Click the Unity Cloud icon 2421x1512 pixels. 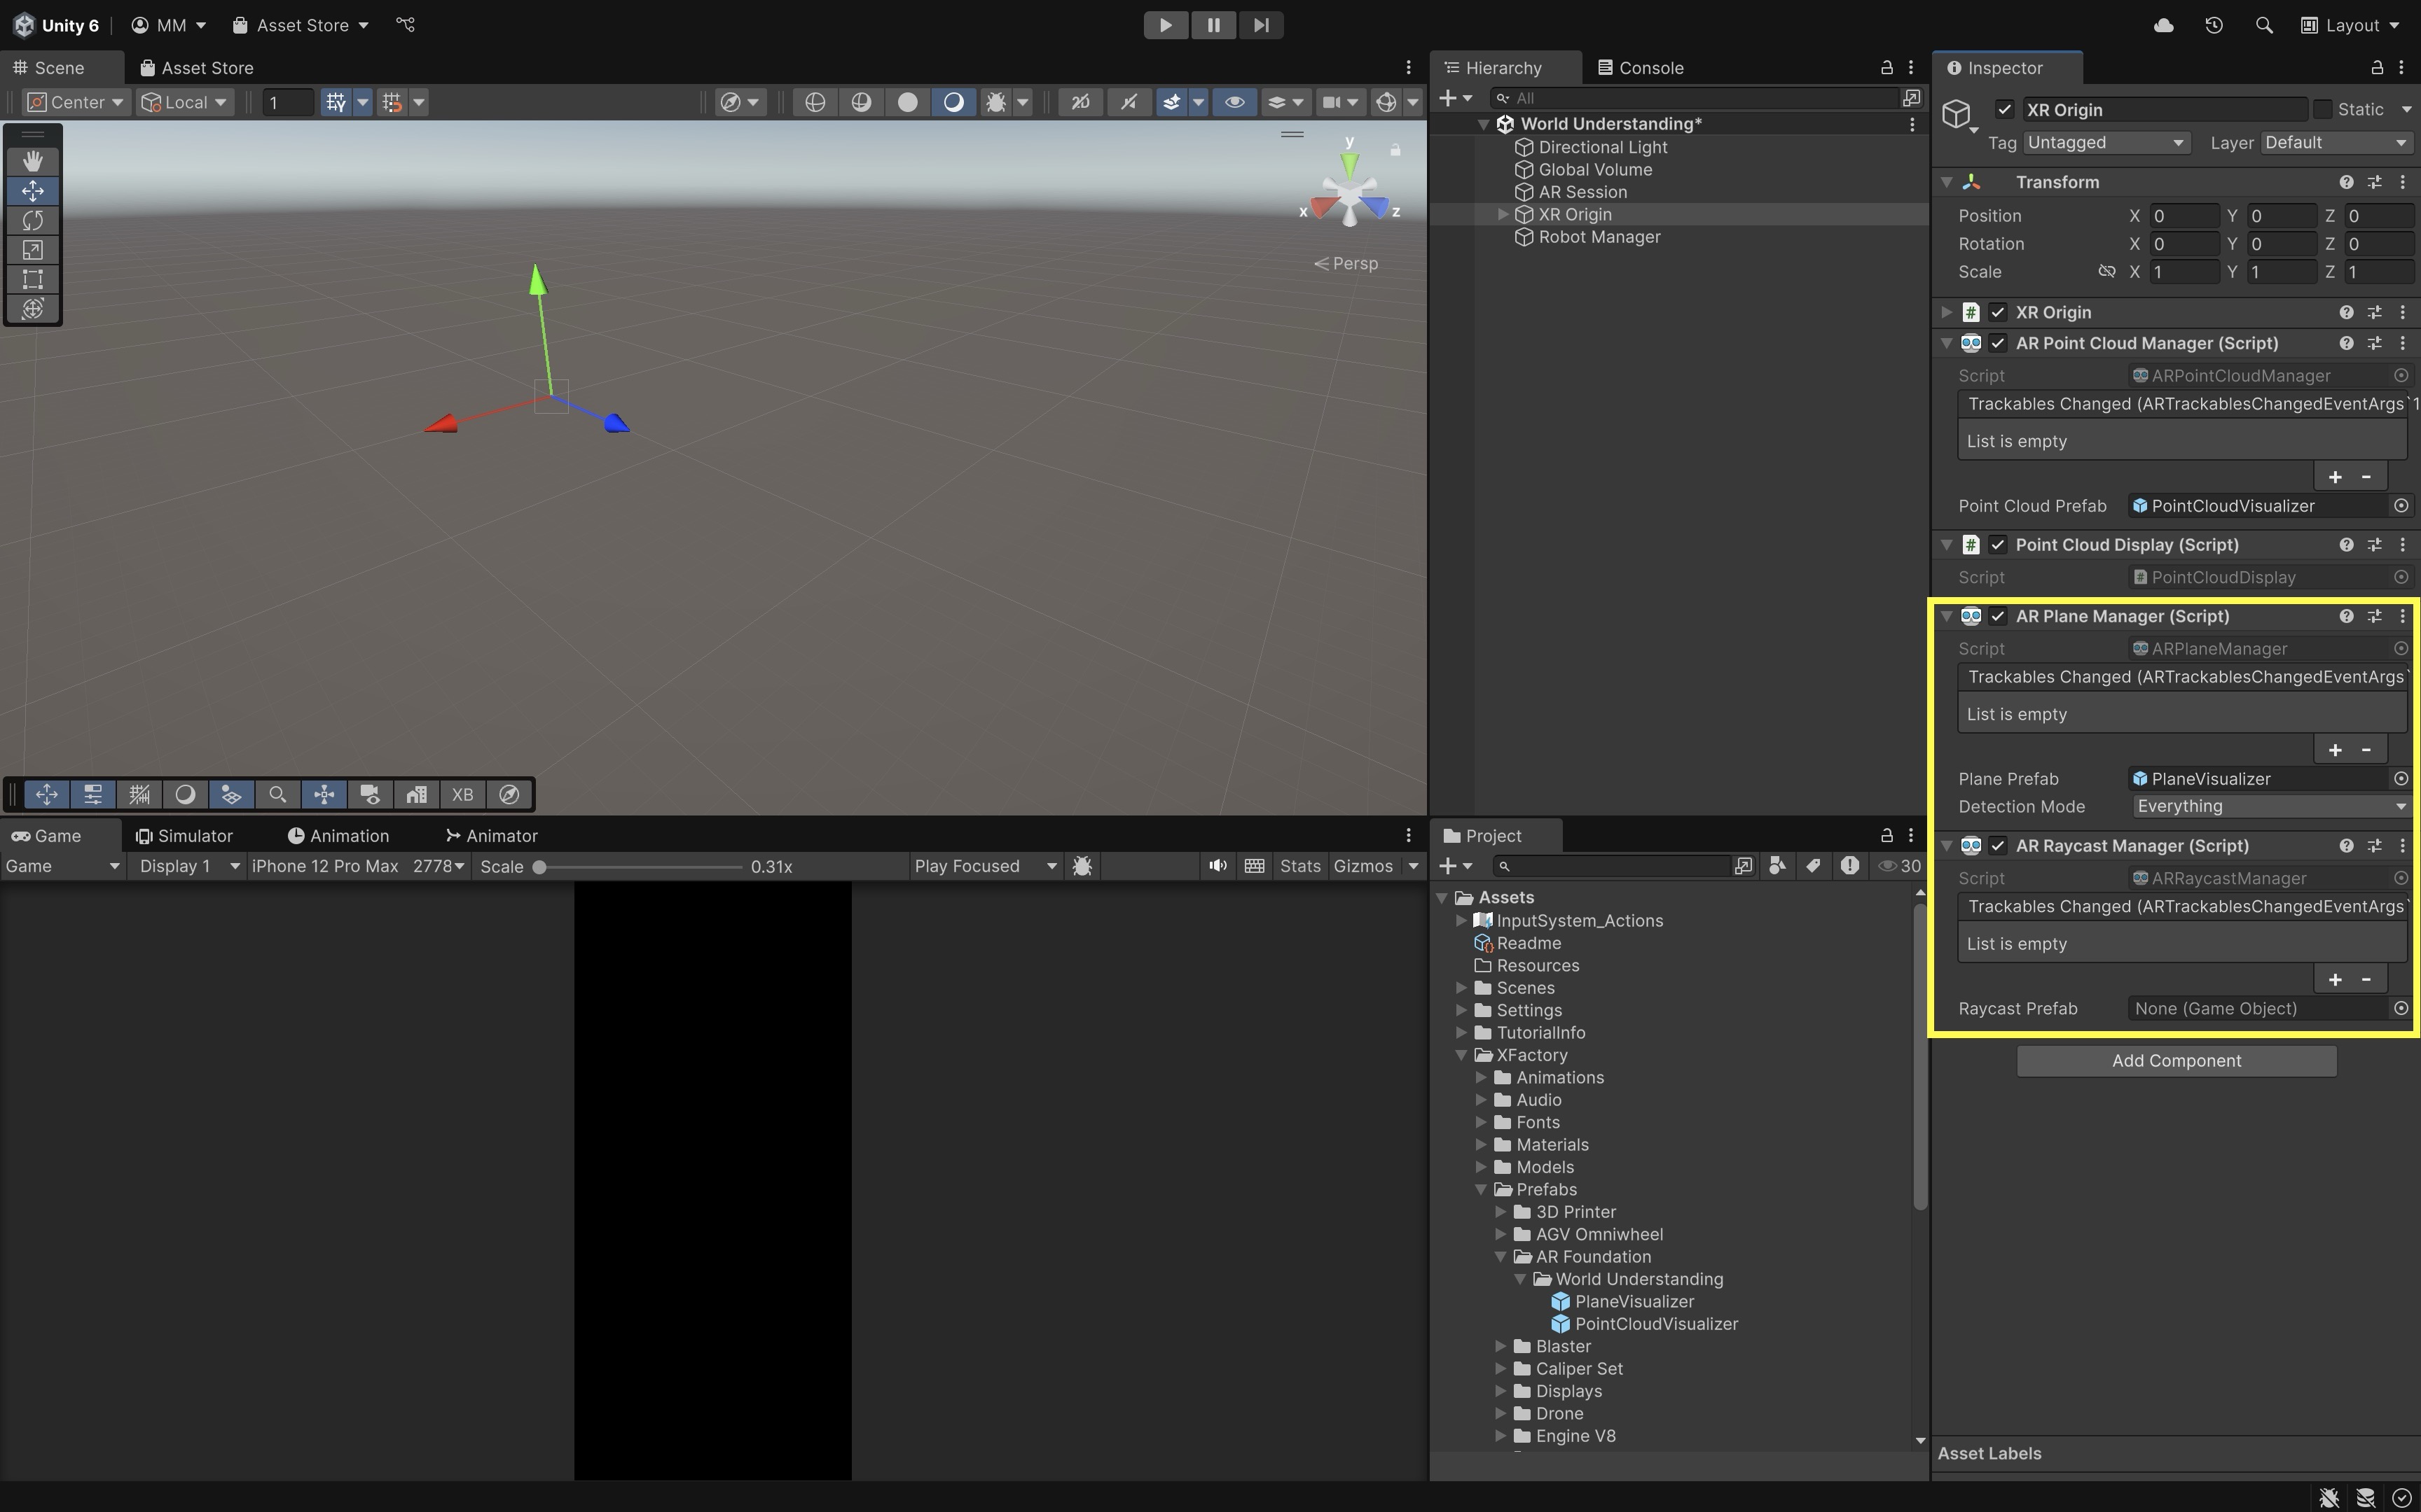[x=2163, y=25]
